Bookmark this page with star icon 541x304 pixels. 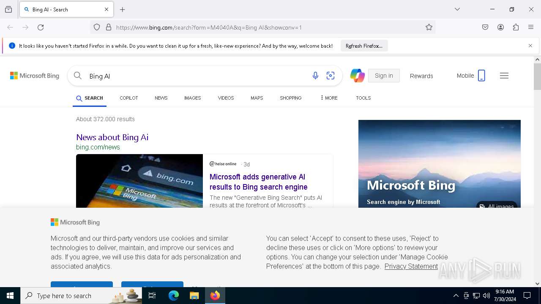(429, 27)
